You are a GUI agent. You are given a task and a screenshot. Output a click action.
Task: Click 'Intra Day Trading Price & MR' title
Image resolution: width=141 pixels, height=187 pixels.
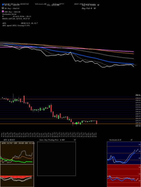pyautogui.click(x=52, y=140)
